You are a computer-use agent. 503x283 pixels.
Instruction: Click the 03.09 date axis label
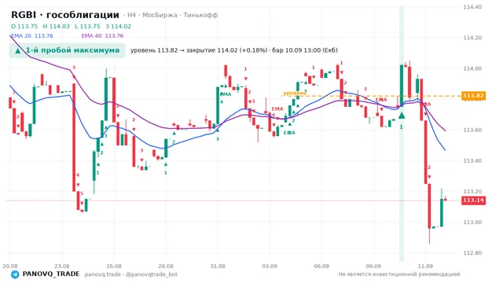click(x=270, y=266)
